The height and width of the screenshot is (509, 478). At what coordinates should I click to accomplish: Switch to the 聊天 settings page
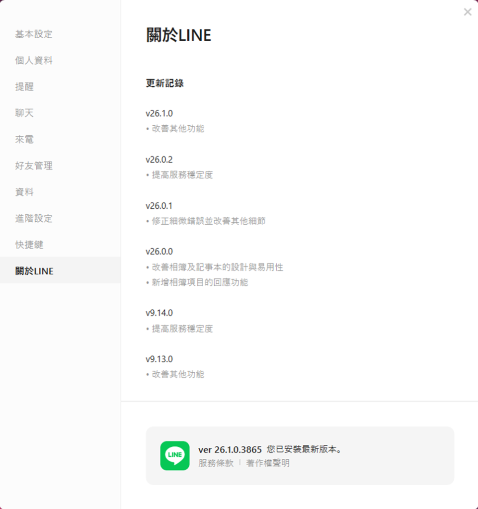[25, 113]
